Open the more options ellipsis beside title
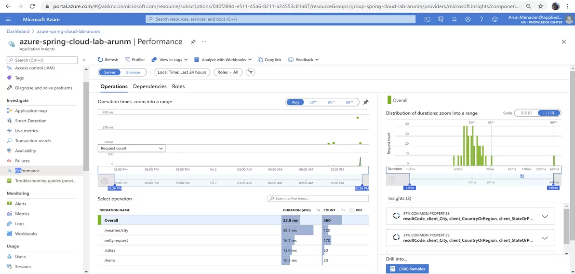The image size is (575, 274). pyautogui.click(x=204, y=41)
